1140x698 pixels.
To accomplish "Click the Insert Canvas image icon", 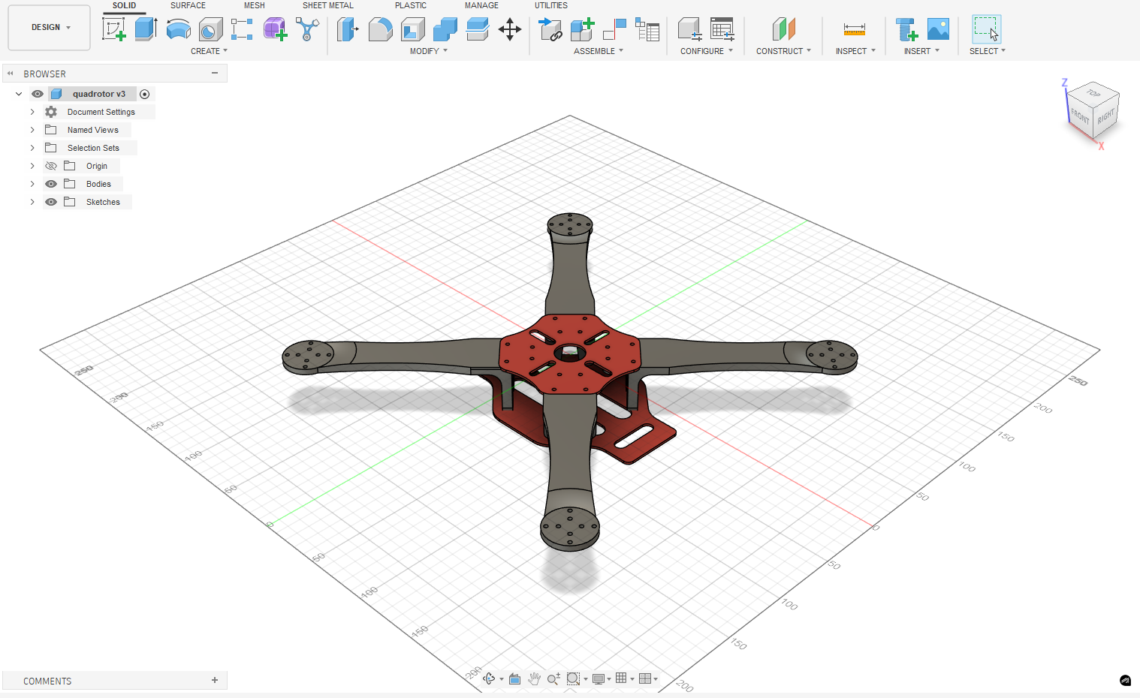I will point(938,29).
